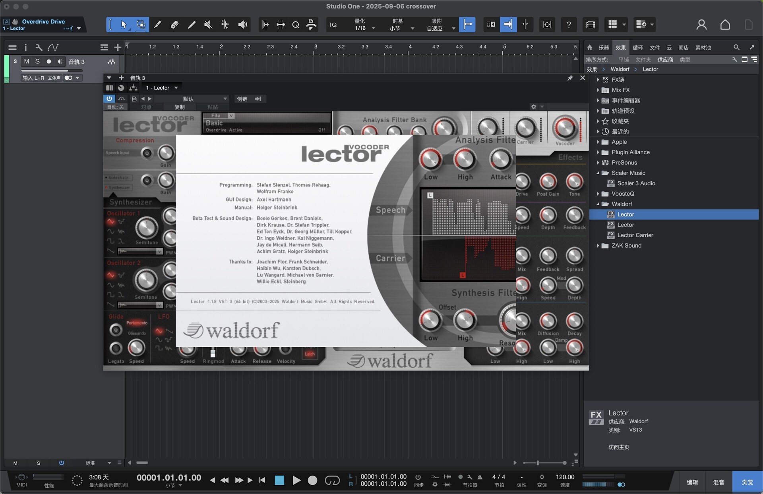Select the Eraser tool
Image resolution: width=763 pixels, height=494 pixels.
174,25
